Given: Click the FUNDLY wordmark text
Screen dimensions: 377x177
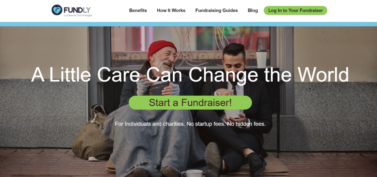Looking at the screenshot, I should pos(77,10).
